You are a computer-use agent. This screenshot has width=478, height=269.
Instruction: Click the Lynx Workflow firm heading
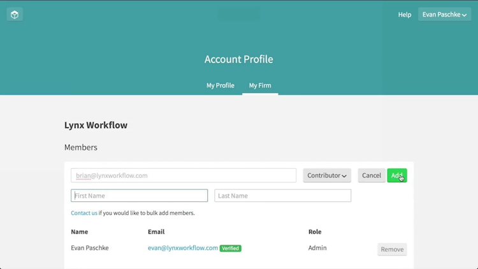pyautogui.click(x=96, y=125)
